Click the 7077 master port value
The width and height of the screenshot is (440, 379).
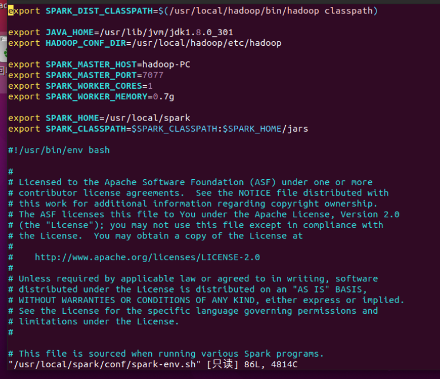[153, 75]
